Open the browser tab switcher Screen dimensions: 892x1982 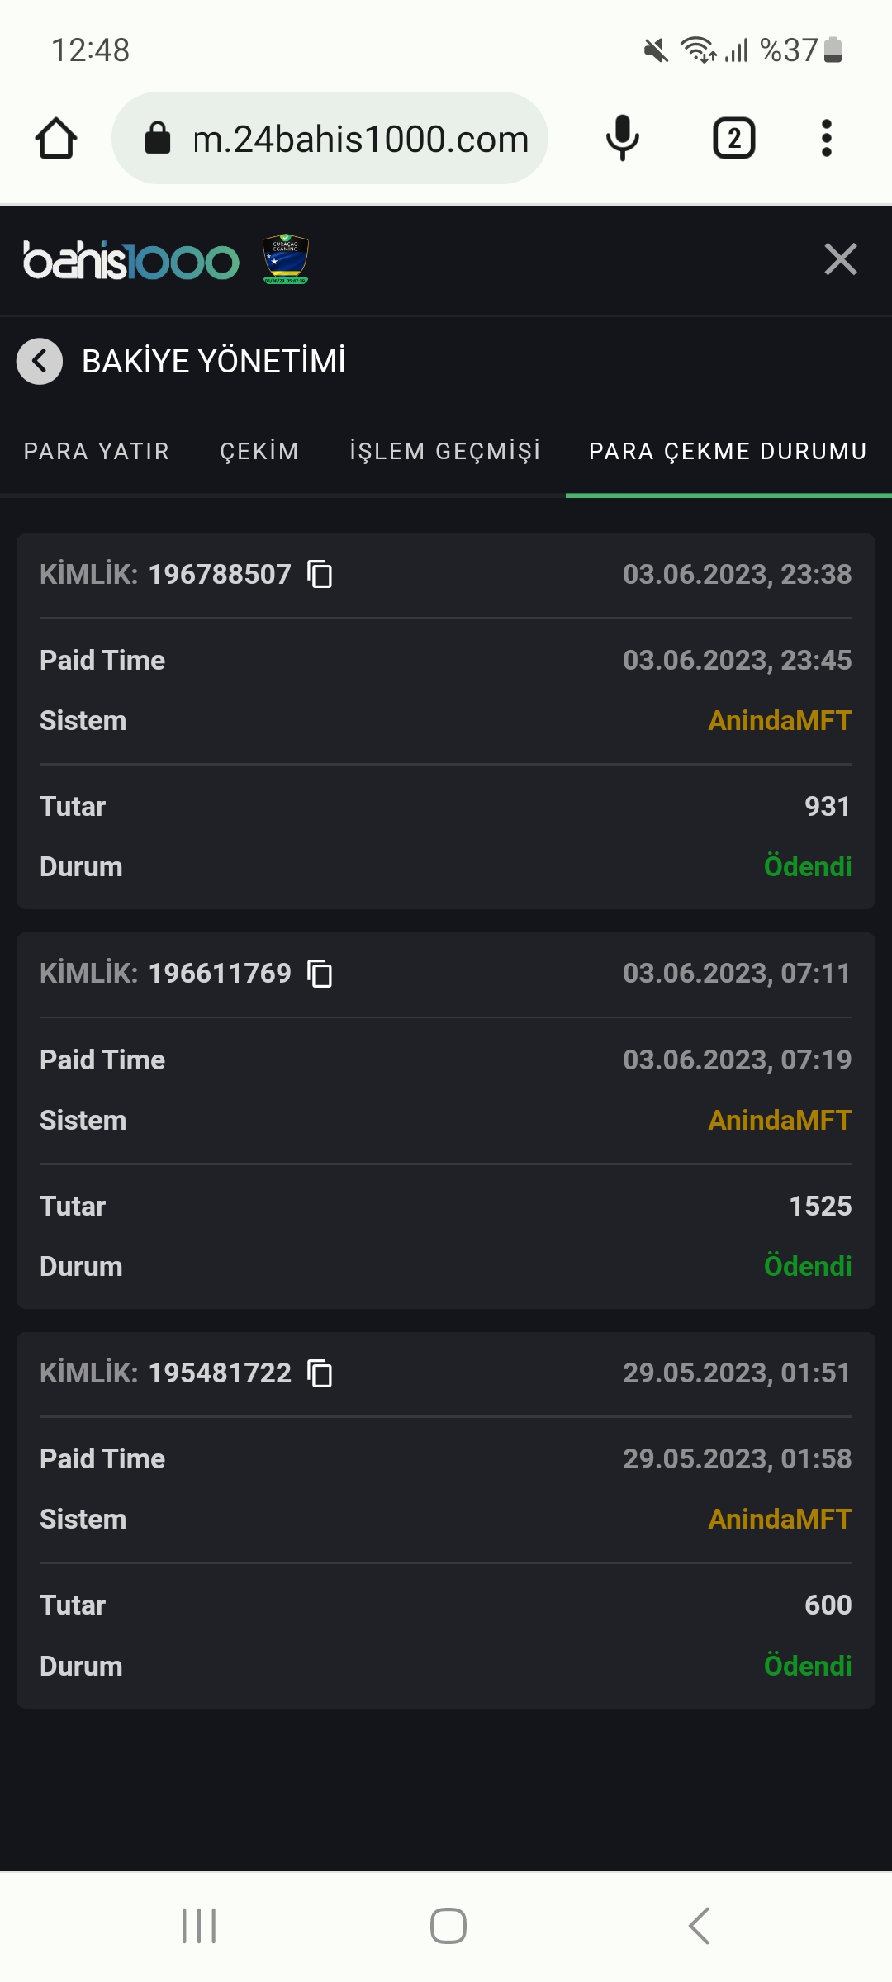tap(733, 138)
